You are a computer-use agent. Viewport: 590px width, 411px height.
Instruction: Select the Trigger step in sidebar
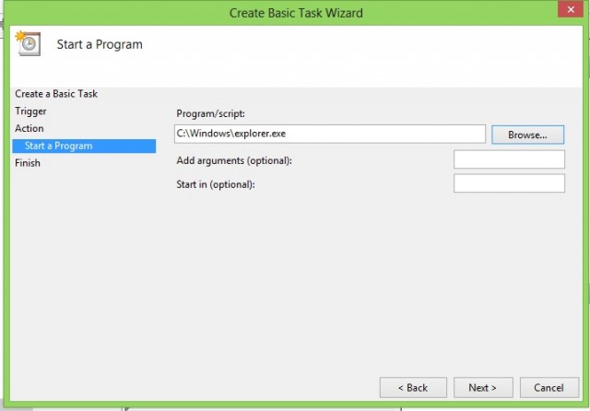(x=30, y=112)
